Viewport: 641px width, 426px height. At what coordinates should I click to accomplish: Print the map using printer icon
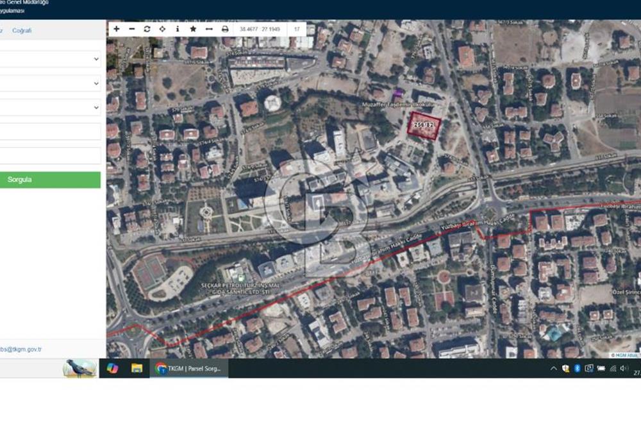(225, 29)
